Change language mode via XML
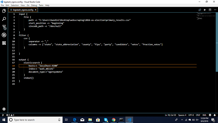This screenshot has width=218, height=123. pos(204,115)
